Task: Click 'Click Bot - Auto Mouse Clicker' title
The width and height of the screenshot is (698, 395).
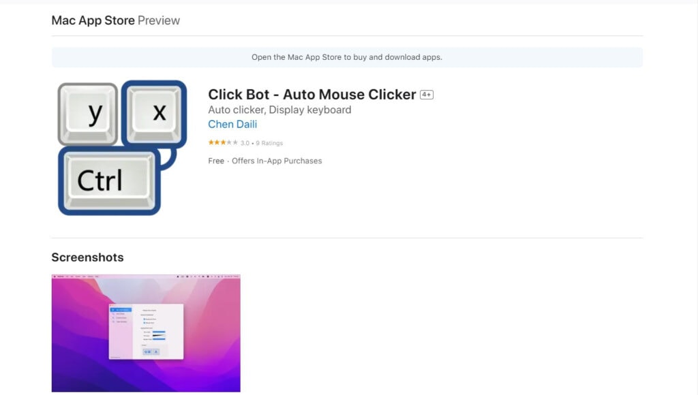Action: click(x=312, y=94)
